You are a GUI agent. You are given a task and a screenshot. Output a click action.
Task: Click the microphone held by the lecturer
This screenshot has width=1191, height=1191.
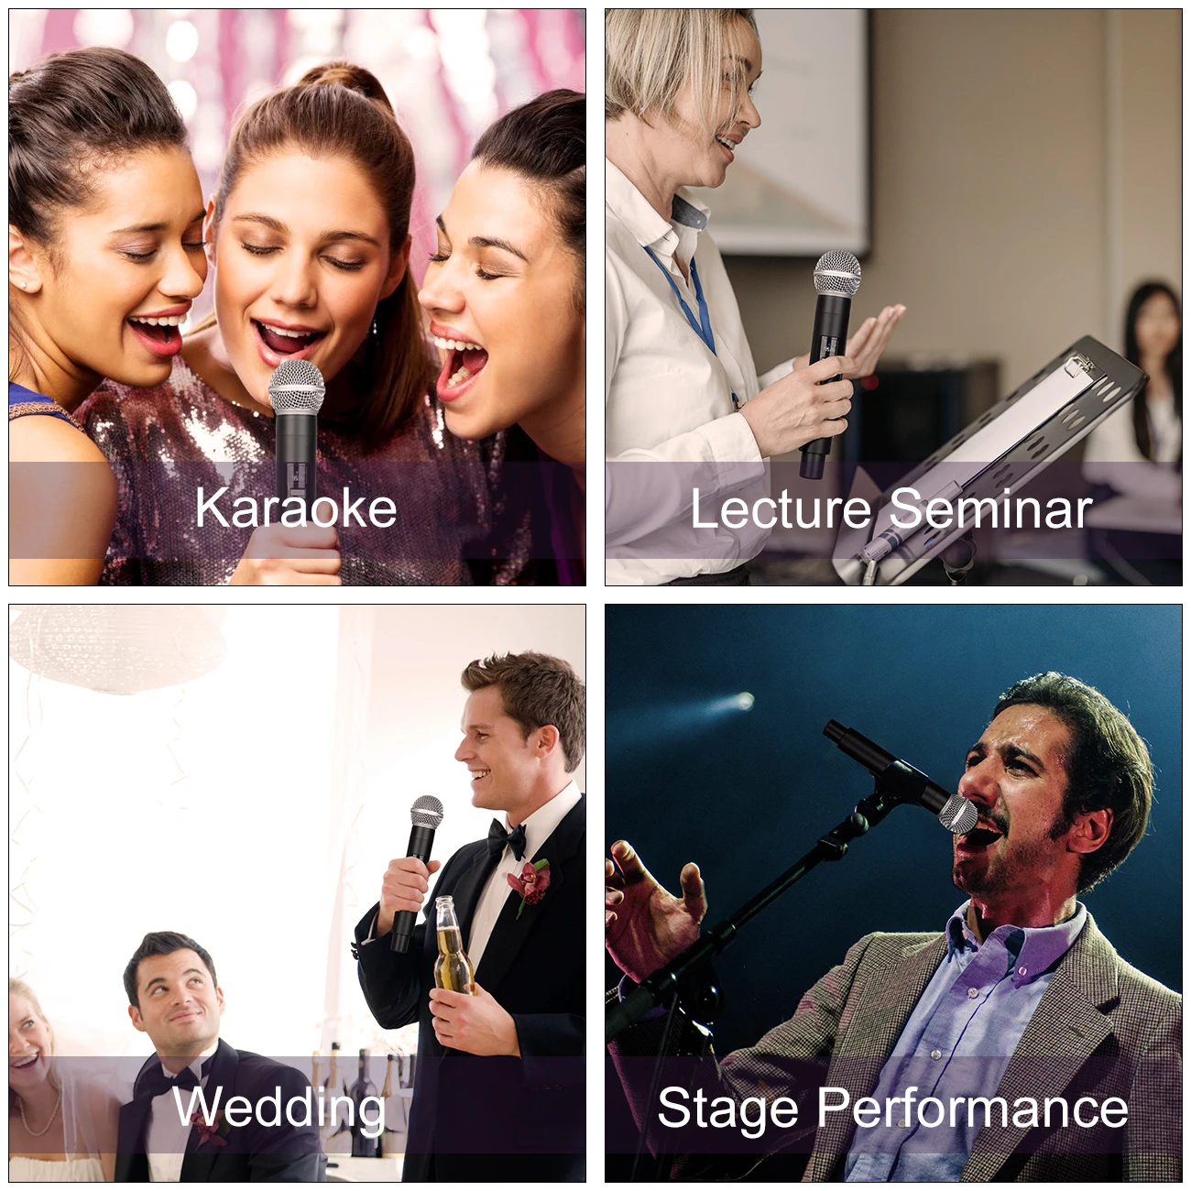[x=830, y=362]
